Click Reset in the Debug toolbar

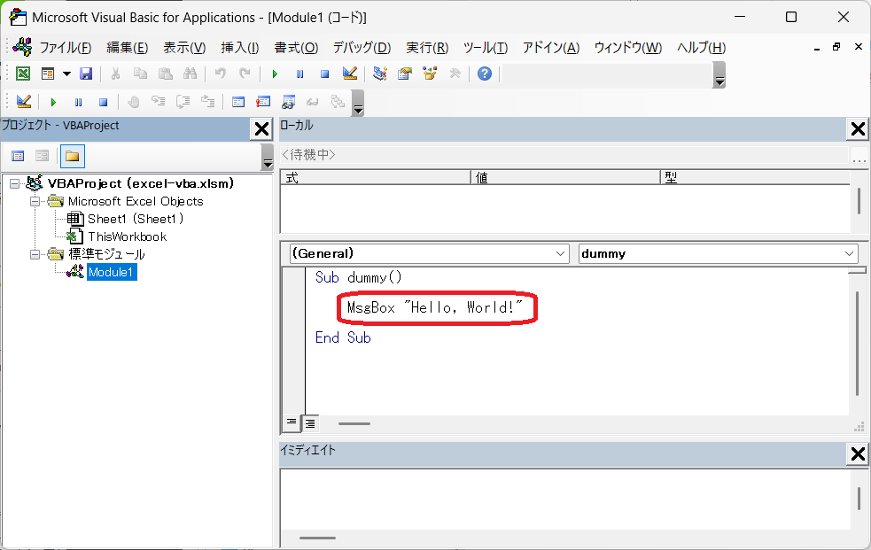tap(104, 102)
